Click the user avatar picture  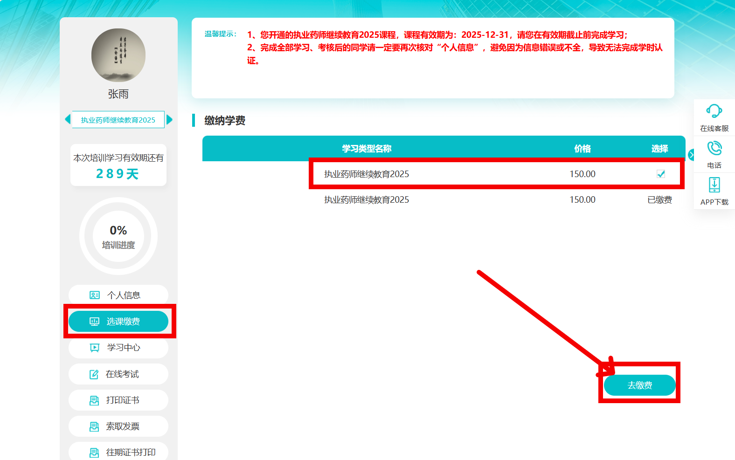118,55
